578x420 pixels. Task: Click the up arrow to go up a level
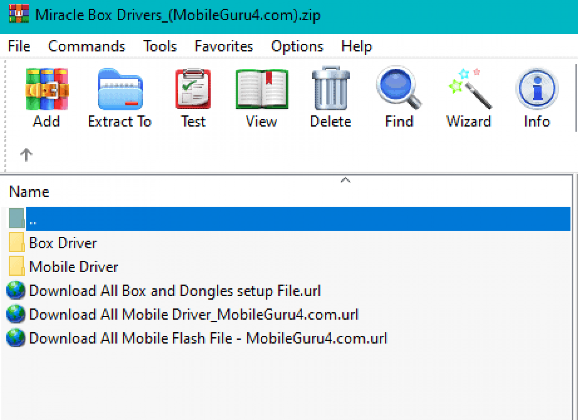[x=26, y=154]
